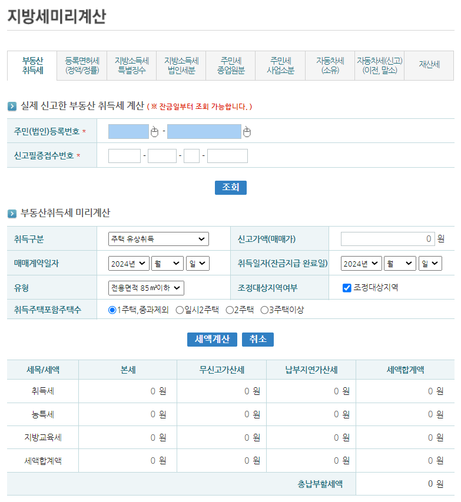Click the 납부지연가산세 column header
Image resolution: width=461 pixels, height=502 pixels.
pos(311,370)
